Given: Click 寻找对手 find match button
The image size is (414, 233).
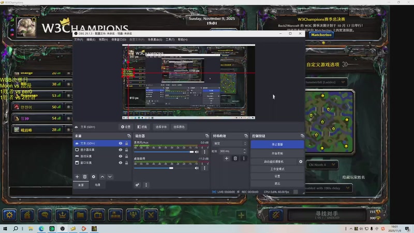Looking at the screenshot, I should click(x=327, y=215).
